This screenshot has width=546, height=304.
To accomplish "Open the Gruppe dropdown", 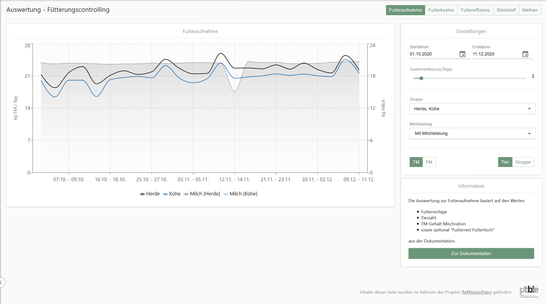I will click(472, 109).
